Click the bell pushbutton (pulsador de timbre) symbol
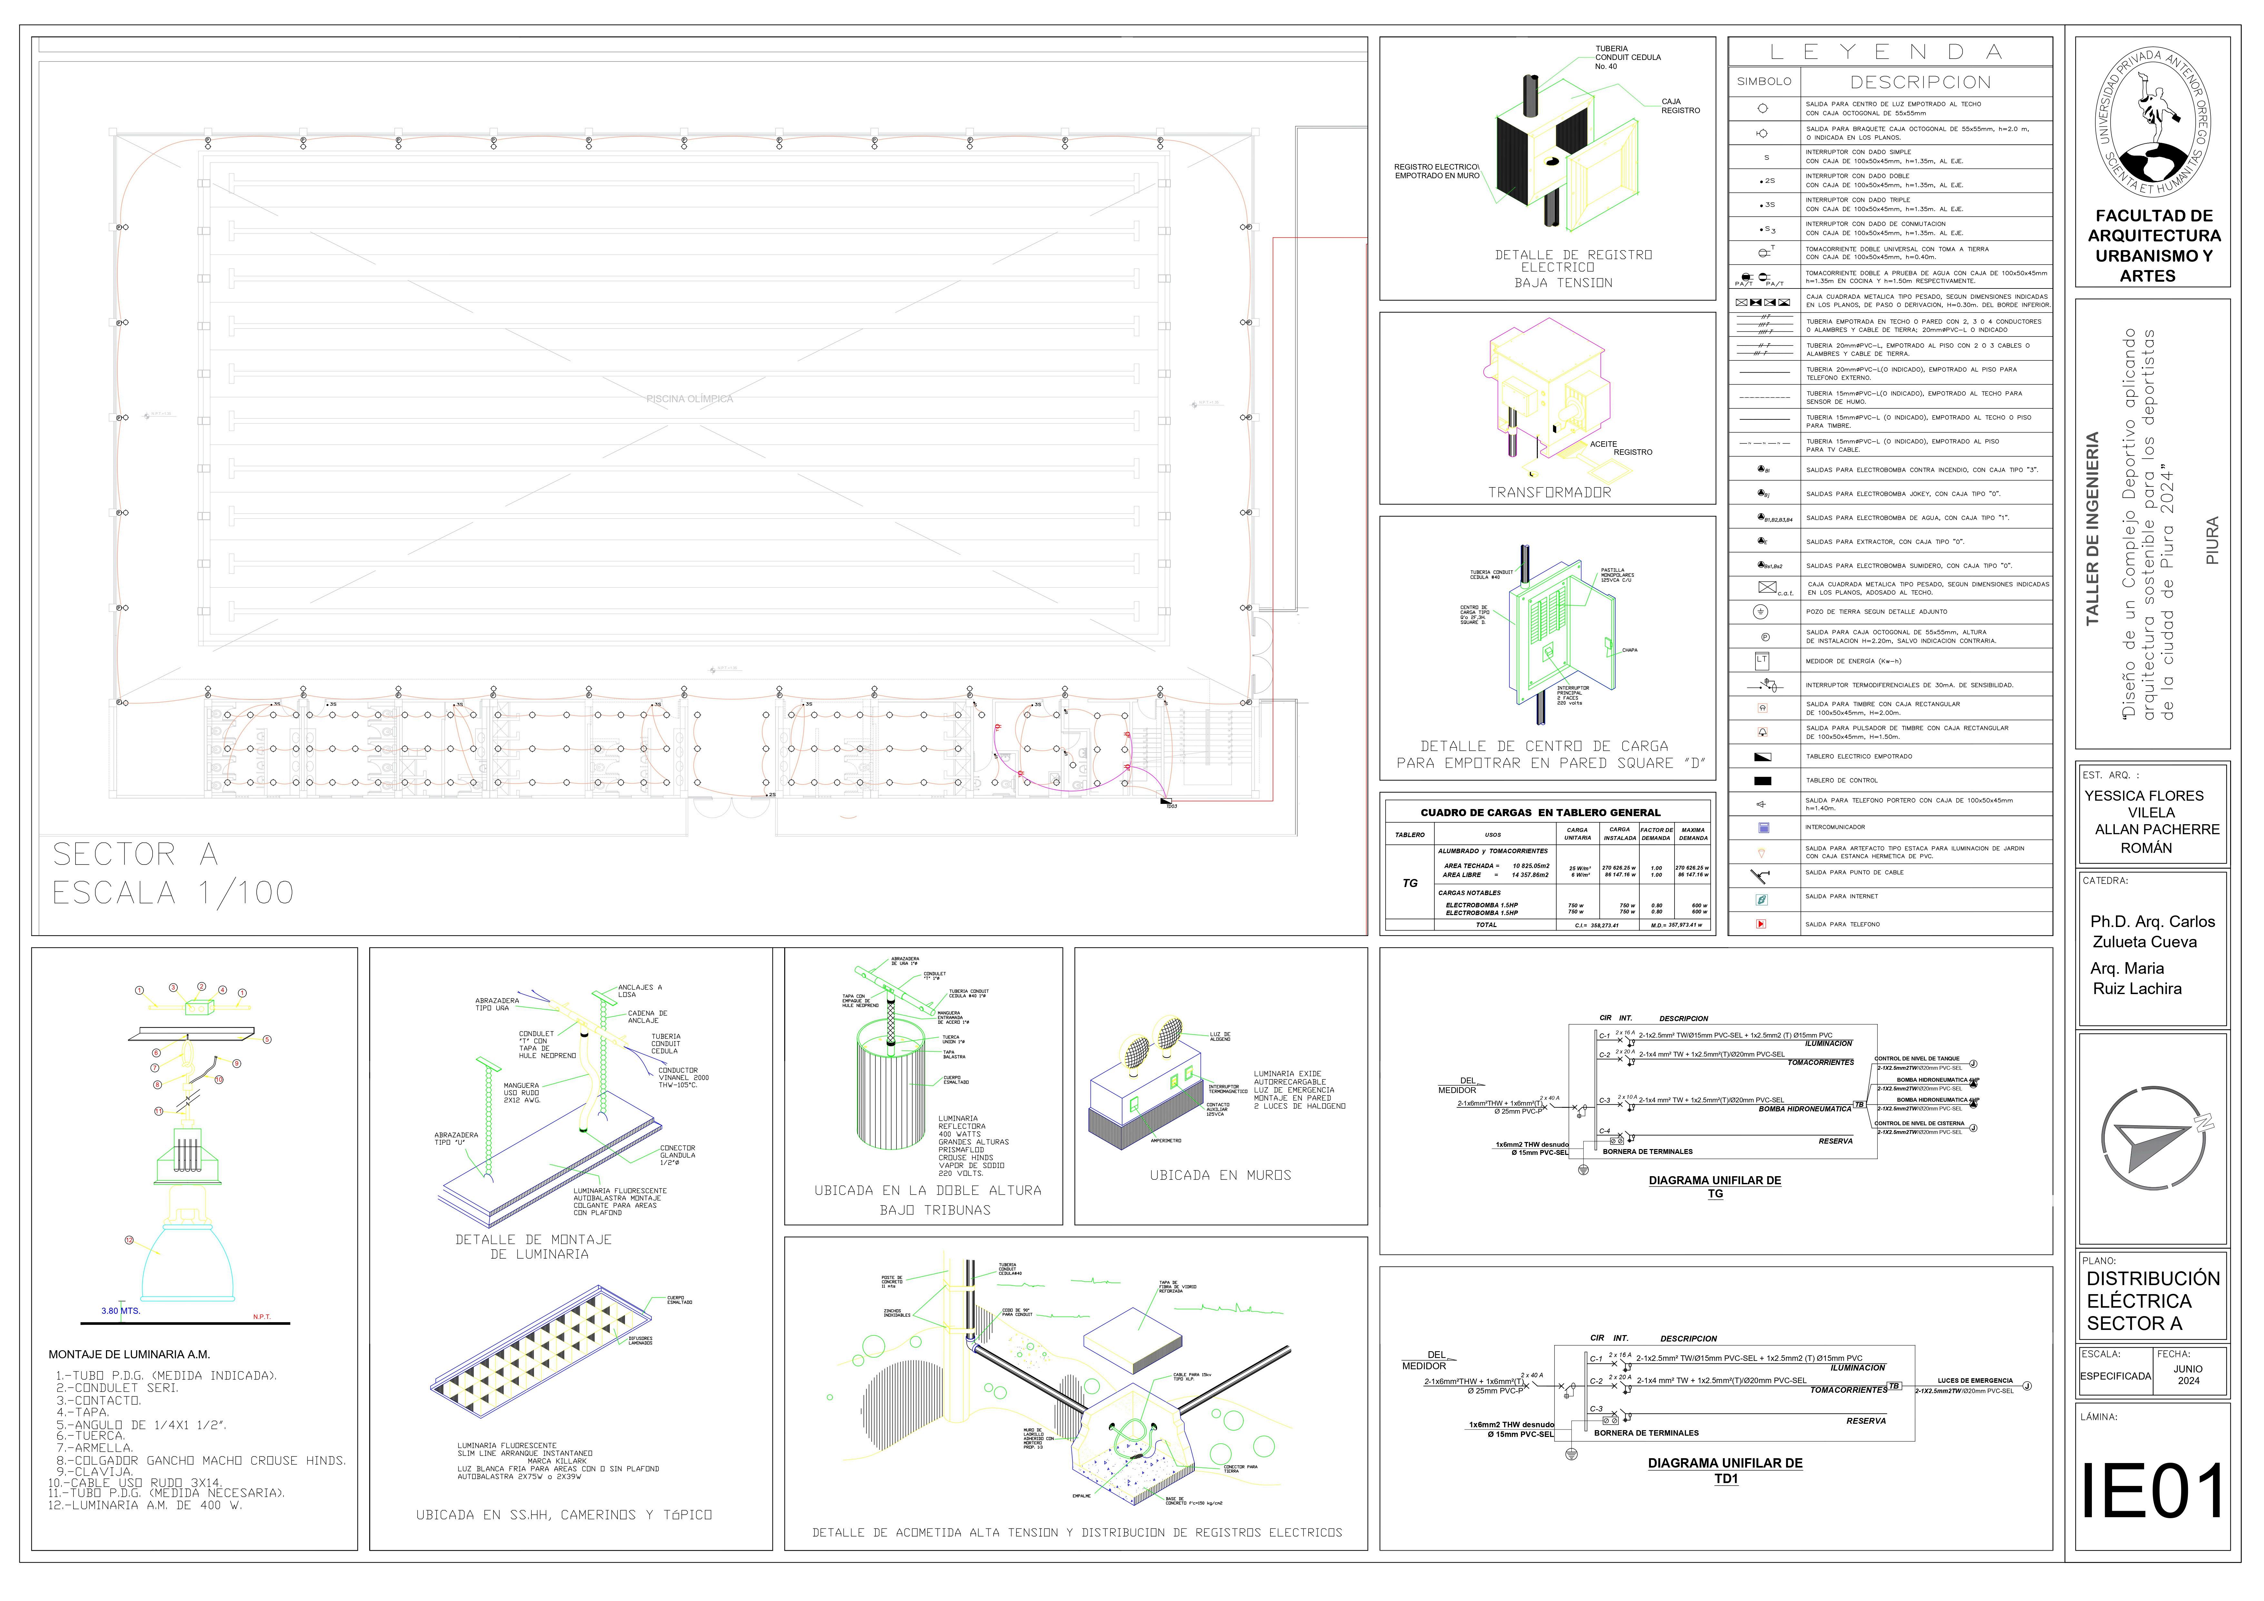This screenshot has height=1601, width=2264. (x=1763, y=732)
